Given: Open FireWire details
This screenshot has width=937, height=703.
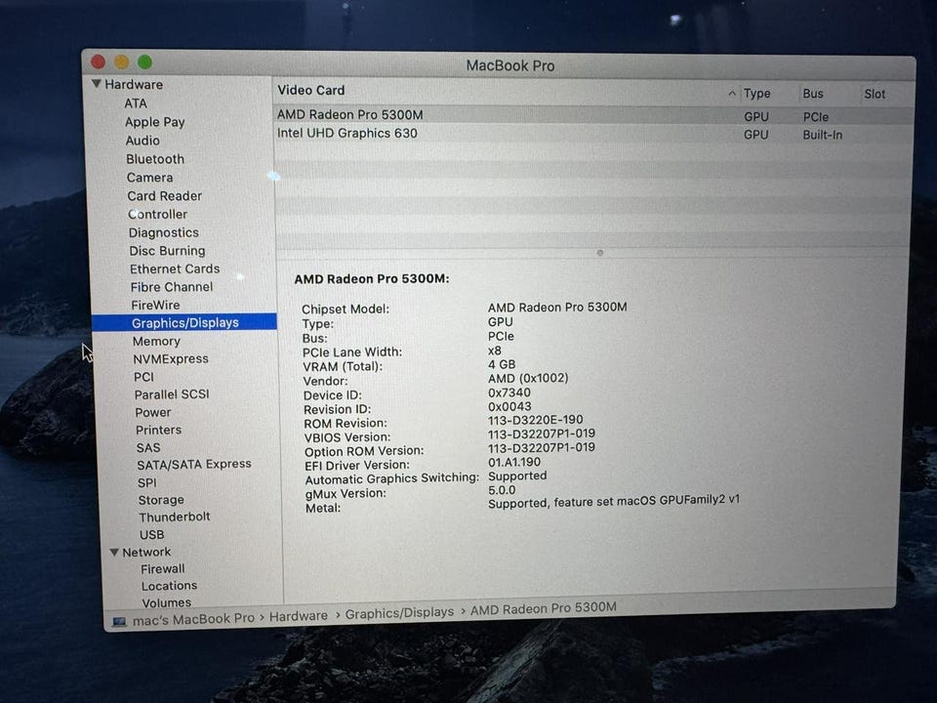Looking at the screenshot, I should point(156,305).
